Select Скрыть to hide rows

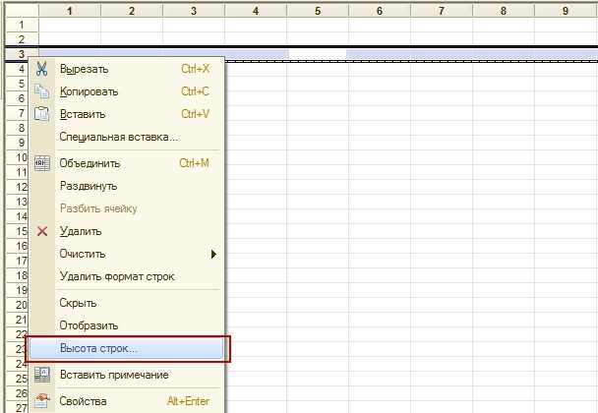tap(78, 303)
